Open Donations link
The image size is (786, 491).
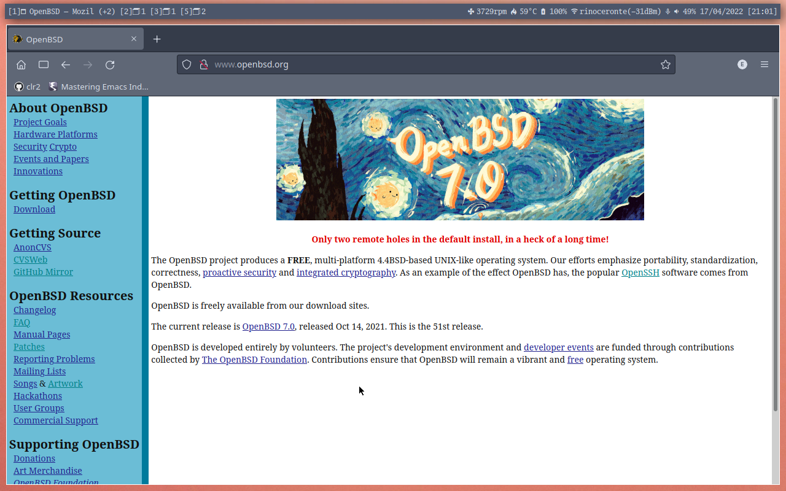click(x=34, y=458)
